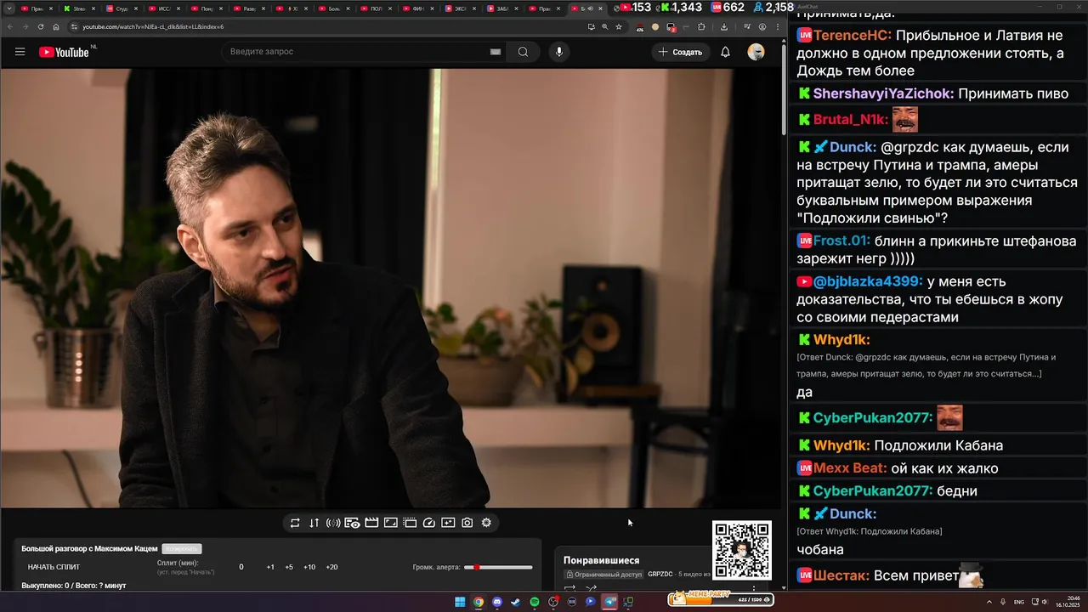This screenshot has width=1088, height=612.
Task: Open the playback speed gauge icon
Action: pyautogui.click(x=429, y=523)
